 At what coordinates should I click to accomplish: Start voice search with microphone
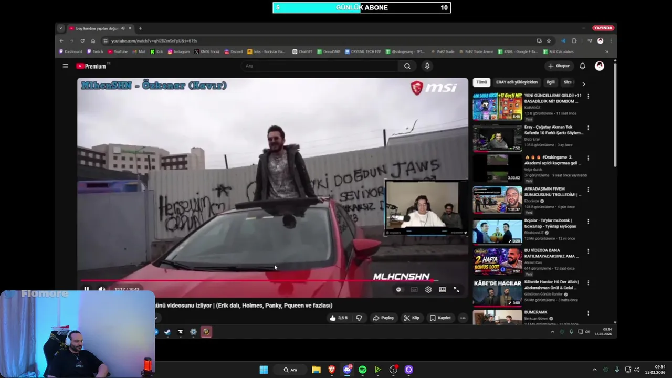coord(427,66)
